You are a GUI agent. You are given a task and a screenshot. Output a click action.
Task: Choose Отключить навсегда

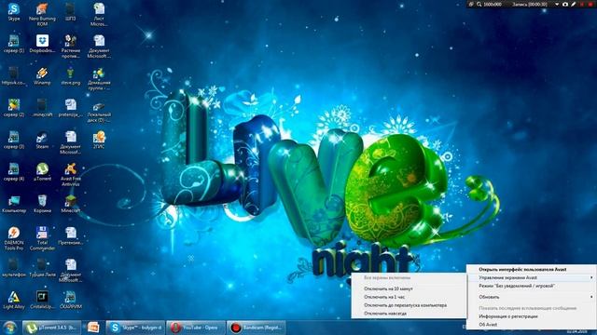(409, 314)
